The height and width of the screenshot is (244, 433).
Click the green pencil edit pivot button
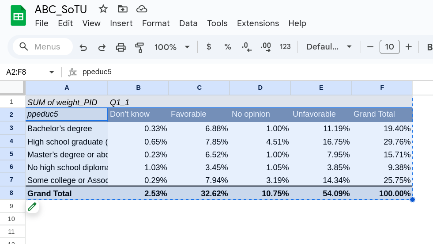click(32, 206)
